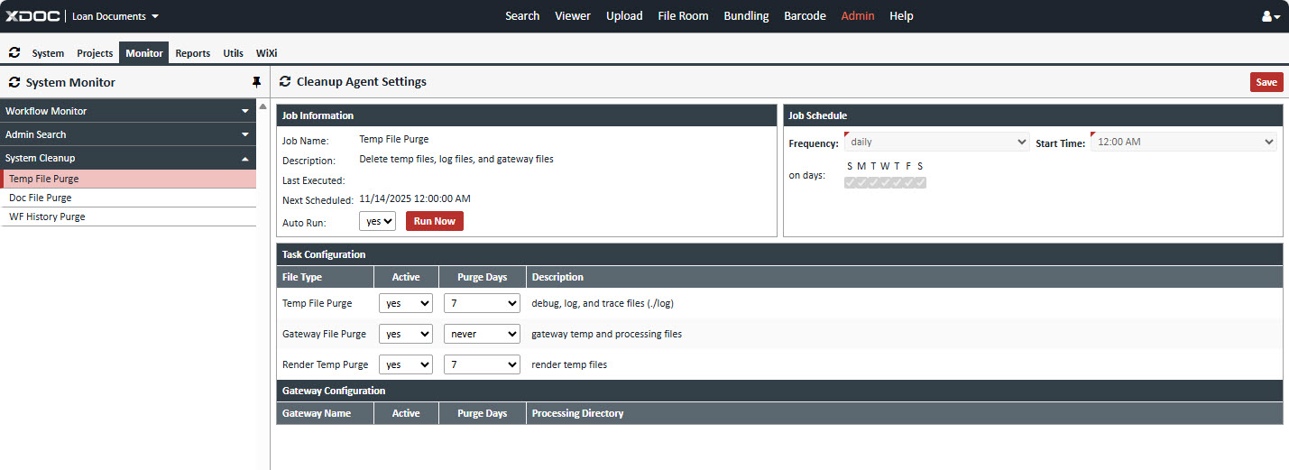
Task: Toggle the Sunday checkbox in Job Schedule
Action: (850, 182)
